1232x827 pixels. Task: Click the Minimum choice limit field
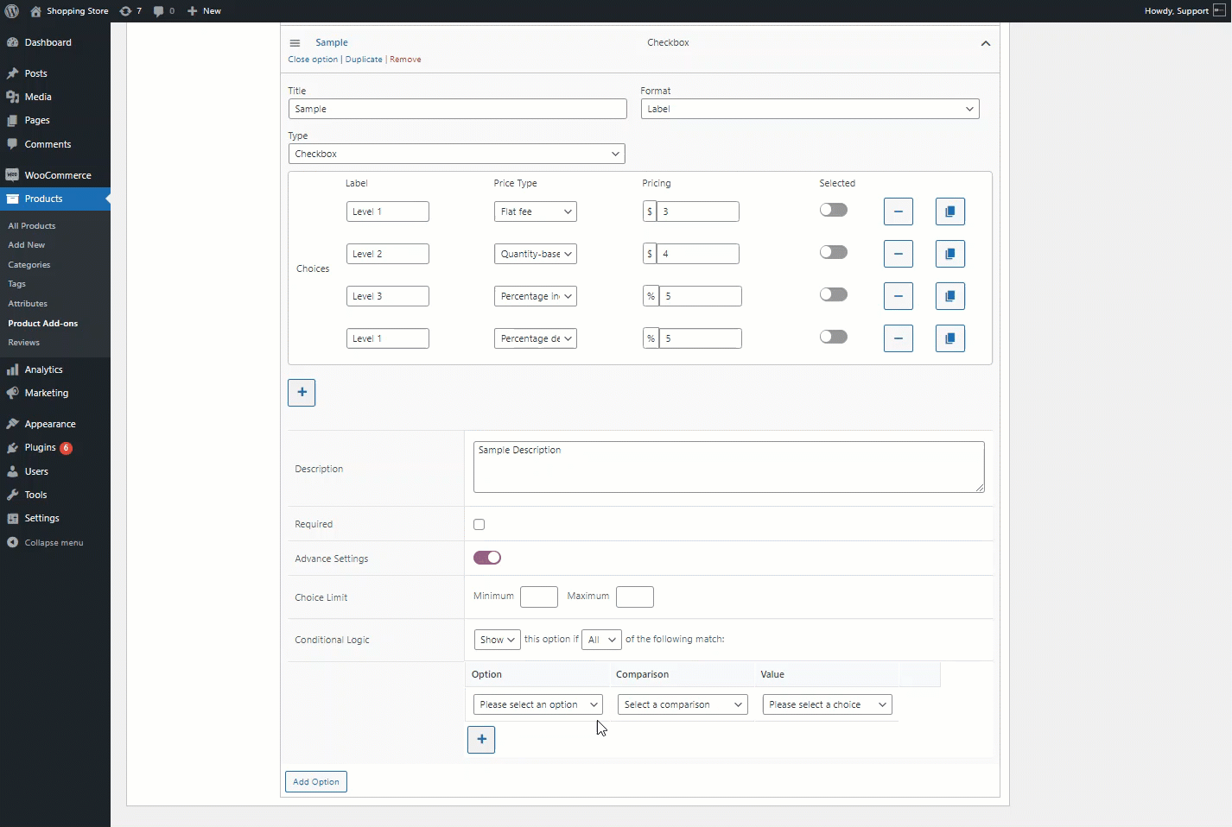(539, 597)
